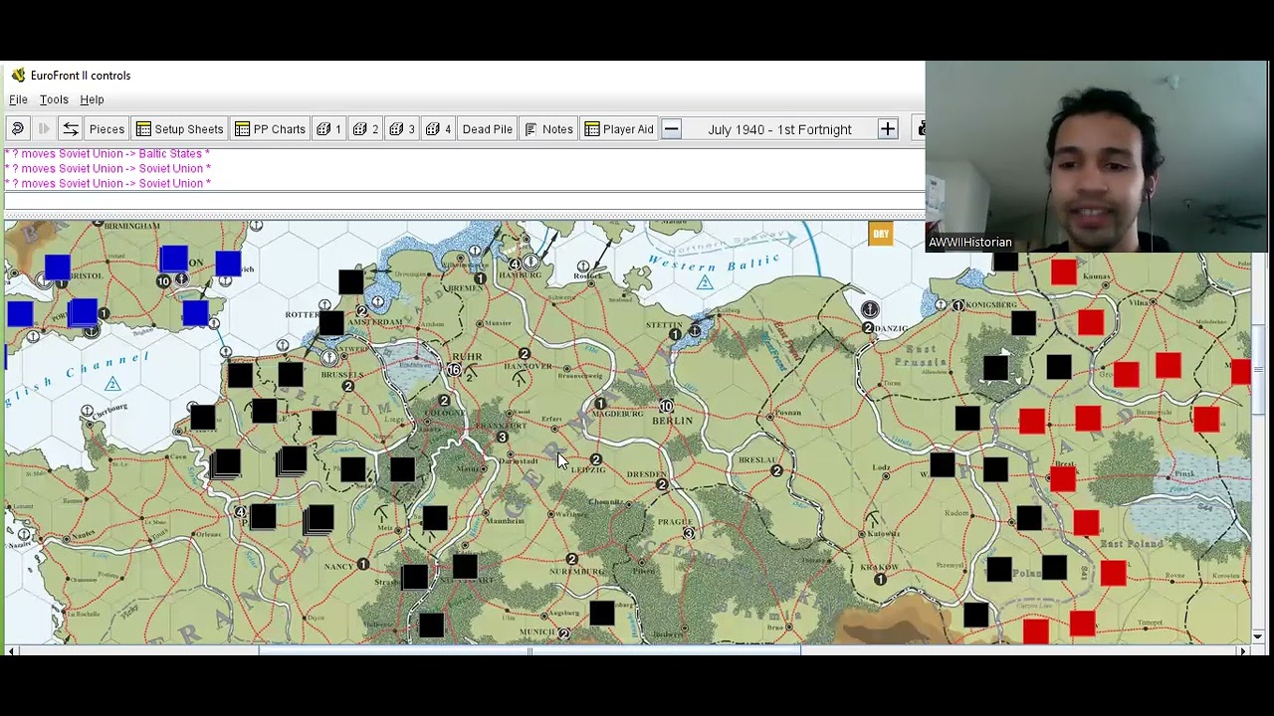Click the horizontal scrollbar left arrow
This screenshot has height=716, width=1274.
(x=11, y=651)
